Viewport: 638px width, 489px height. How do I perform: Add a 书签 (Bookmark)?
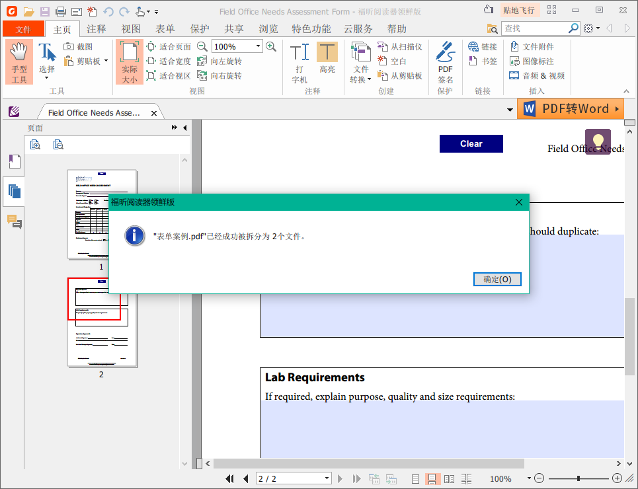point(483,61)
